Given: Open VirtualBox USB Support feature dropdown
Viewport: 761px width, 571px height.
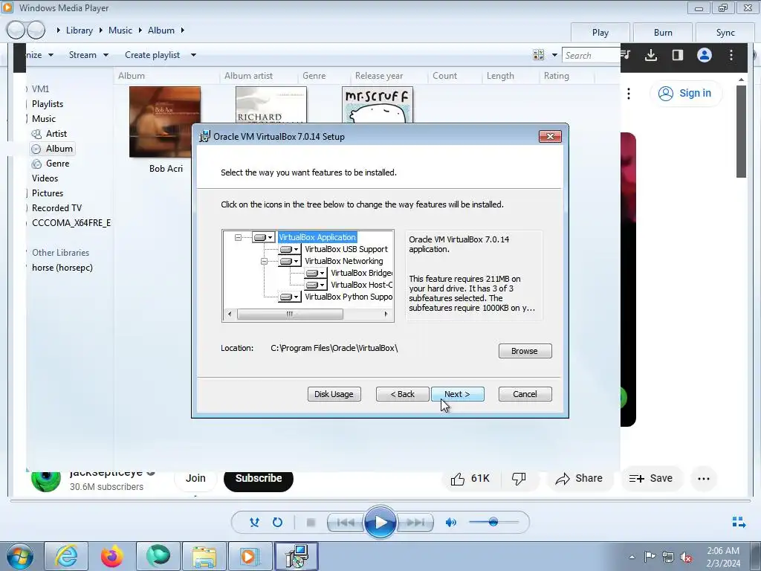Looking at the screenshot, I should point(290,250).
